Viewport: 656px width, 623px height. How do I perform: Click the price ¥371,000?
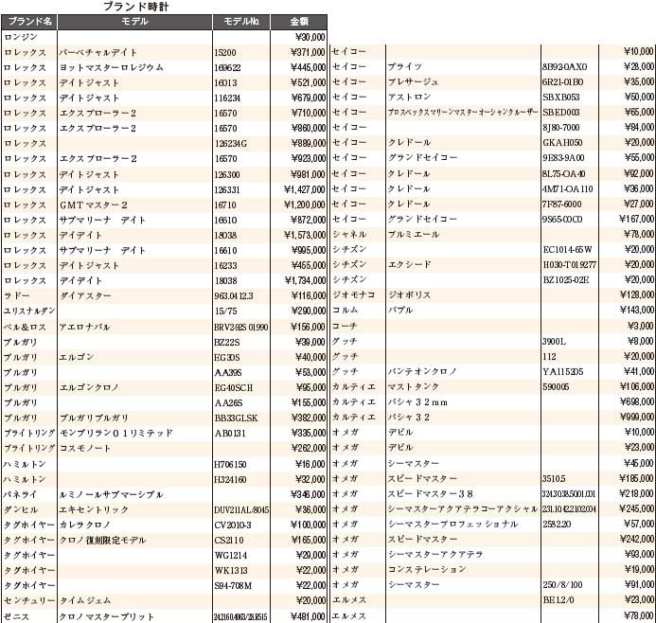(x=308, y=53)
